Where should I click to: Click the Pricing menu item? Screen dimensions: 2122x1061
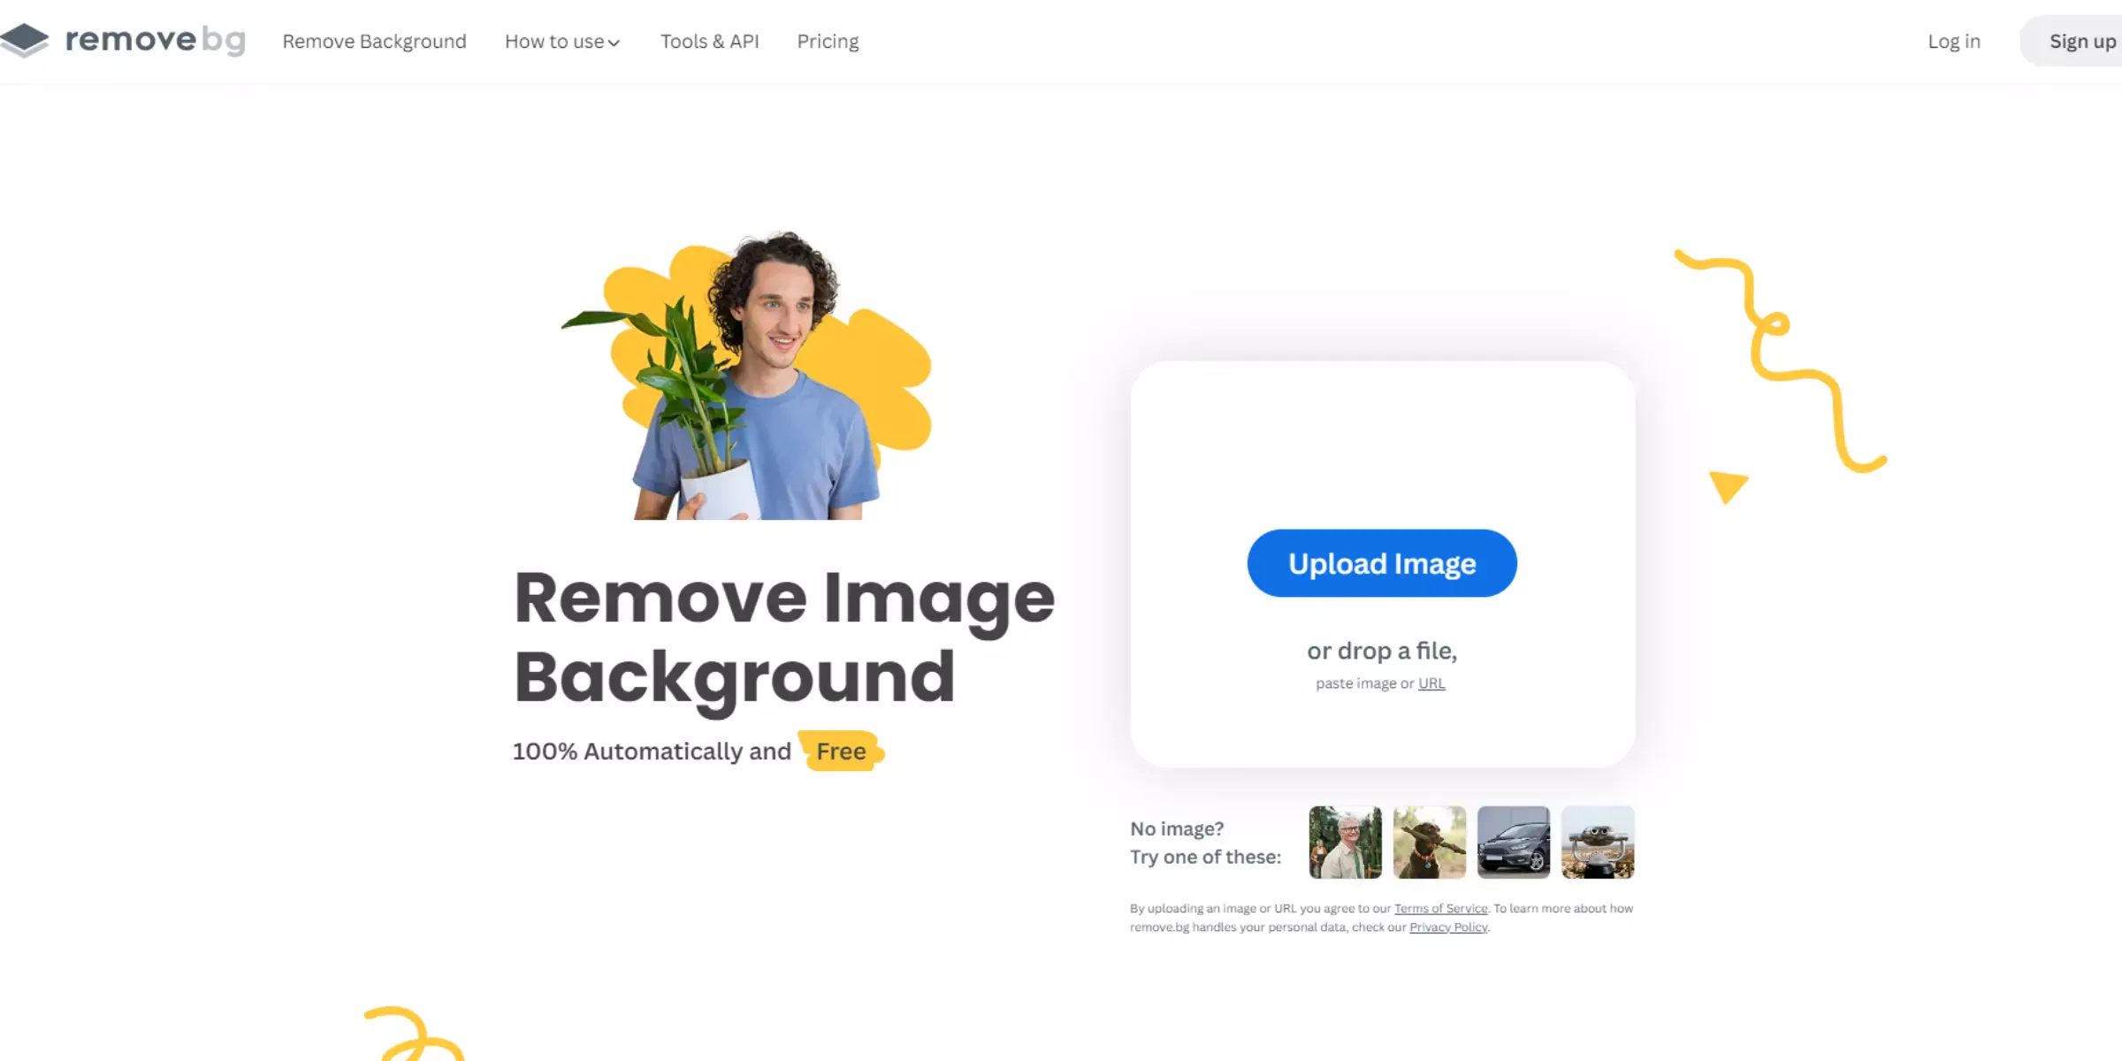[x=827, y=41]
